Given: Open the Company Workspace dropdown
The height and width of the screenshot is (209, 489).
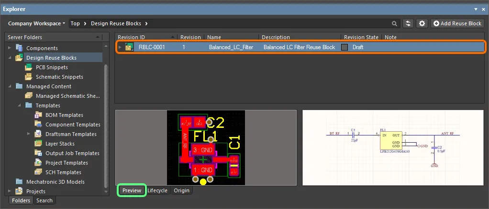Looking at the screenshot, I should point(36,23).
